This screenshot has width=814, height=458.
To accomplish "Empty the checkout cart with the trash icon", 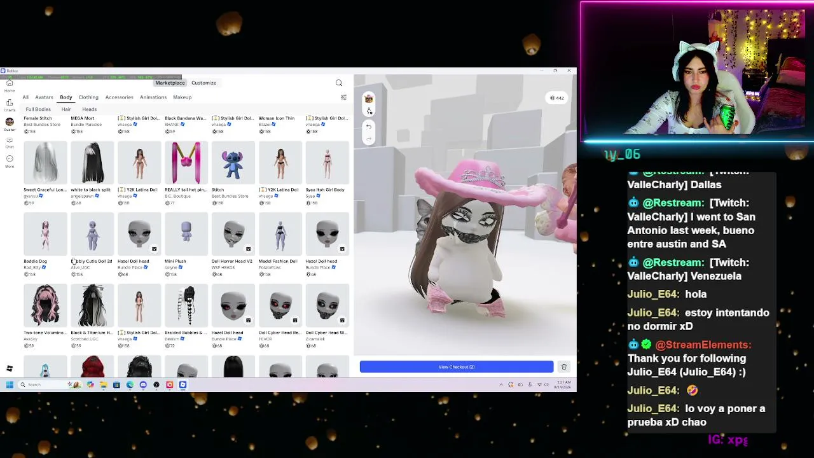I will (x=564, y=367).
